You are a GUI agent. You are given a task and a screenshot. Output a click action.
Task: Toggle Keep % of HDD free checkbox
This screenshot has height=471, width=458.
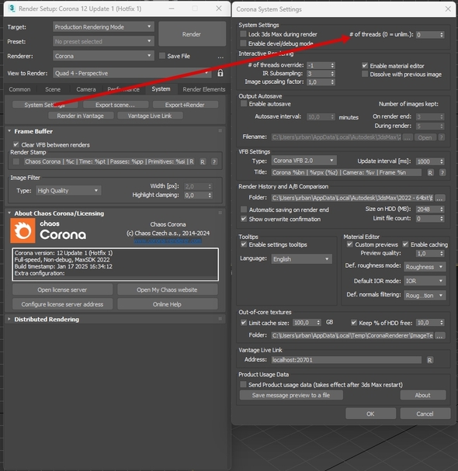click(x=354, y=323)
